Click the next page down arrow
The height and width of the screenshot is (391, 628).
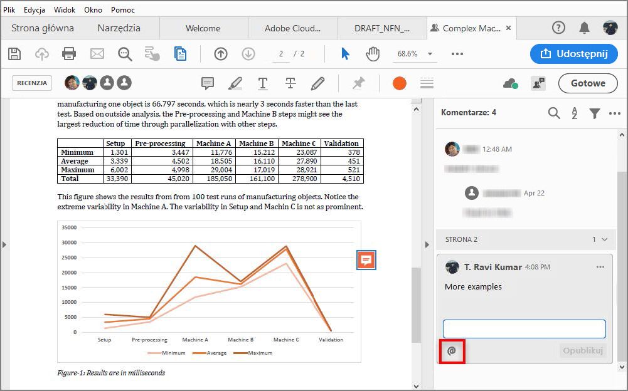coord(248,54)
